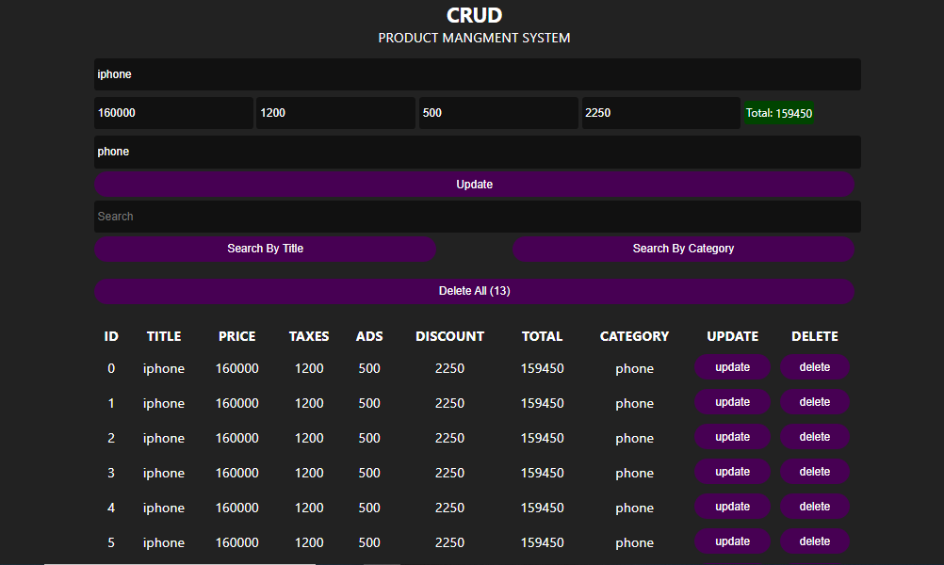Click the CATEGORY column header

(634, 336)
